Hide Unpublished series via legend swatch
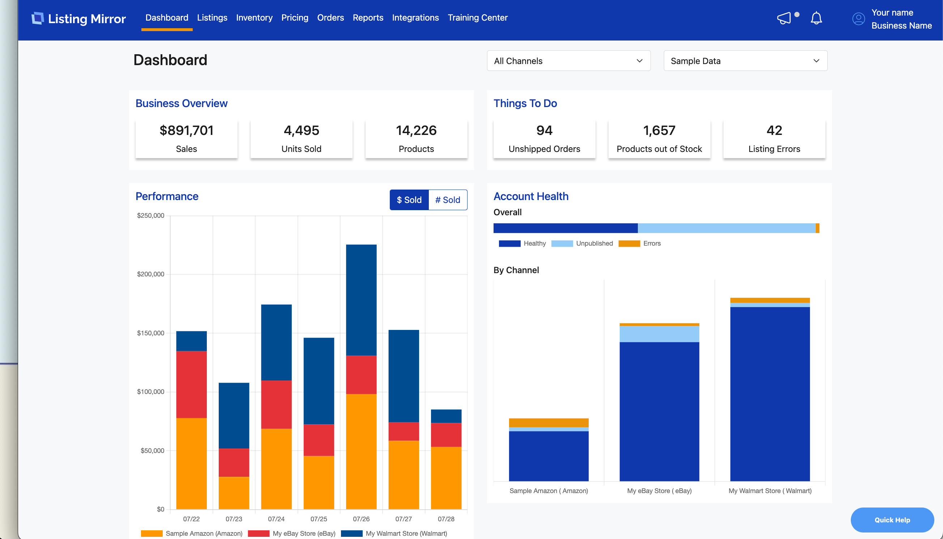The image size is (943, 539). coord(562,243)
